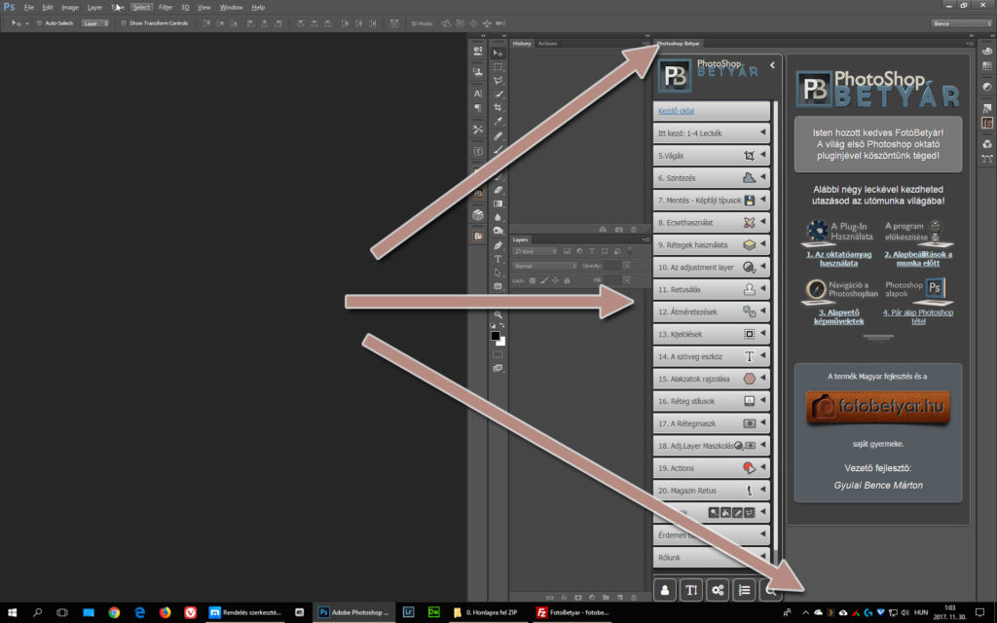Select the Eyedropper tool
Image resolution: width=997 pixels, height=623 pixels.
pos(498,121)
